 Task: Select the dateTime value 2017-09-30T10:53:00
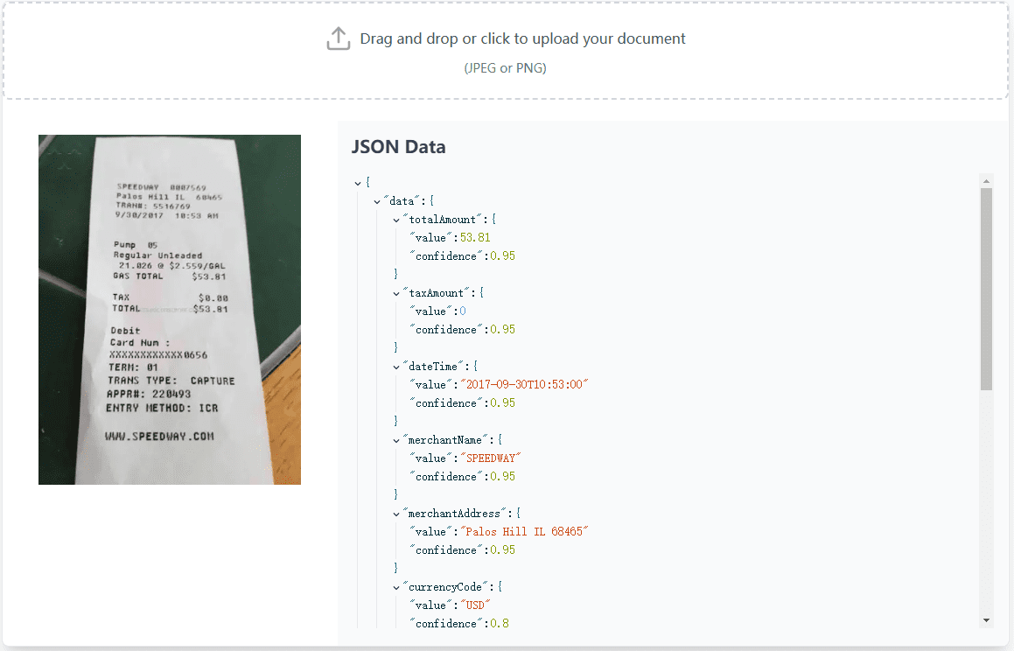[x=525, y=385]
